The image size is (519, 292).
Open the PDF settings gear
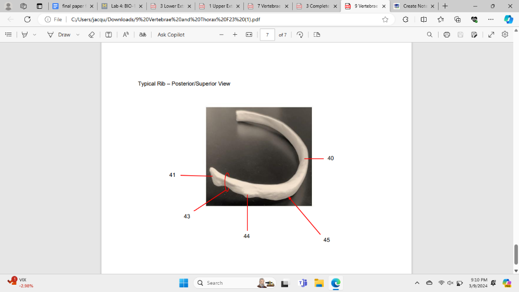[x=505, y=35]
